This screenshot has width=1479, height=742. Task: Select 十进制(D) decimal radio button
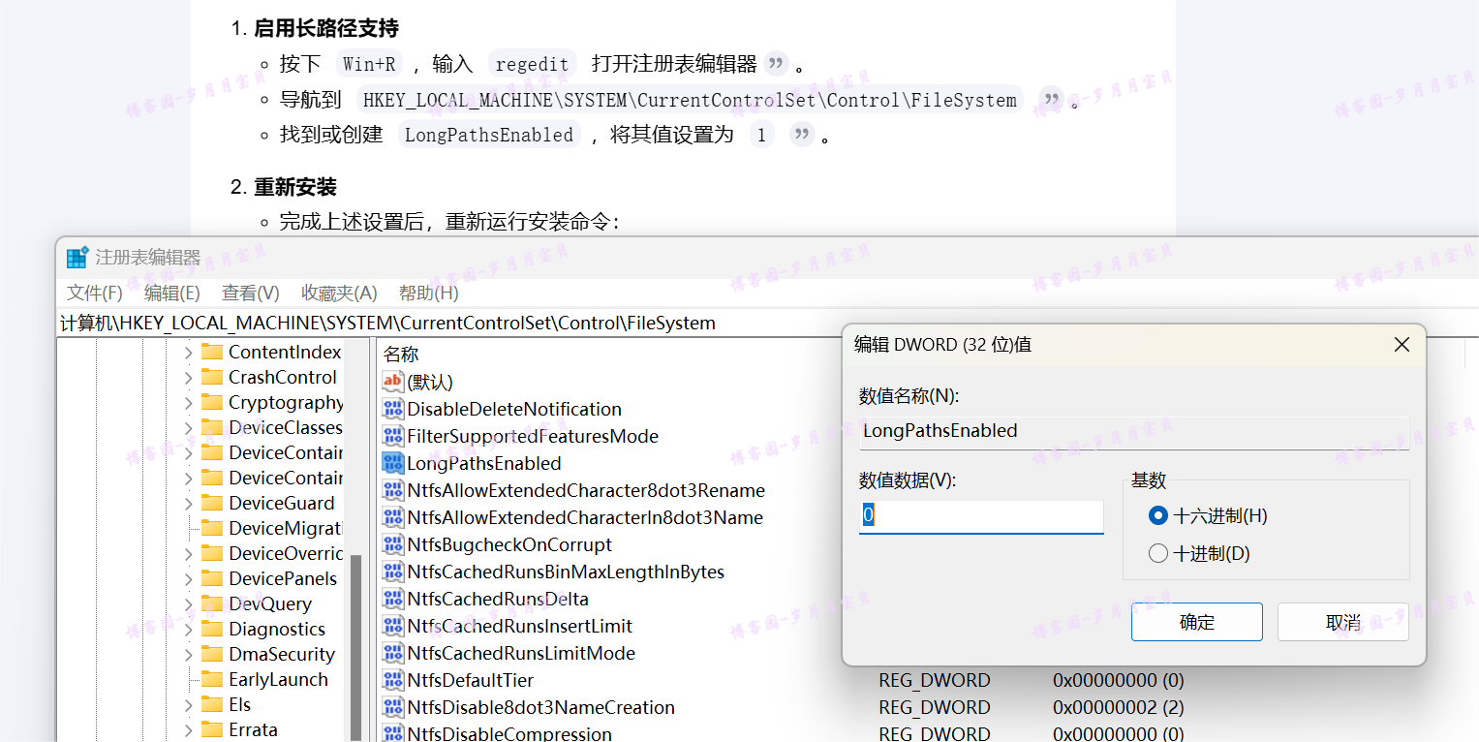(x=1157, y=553)
